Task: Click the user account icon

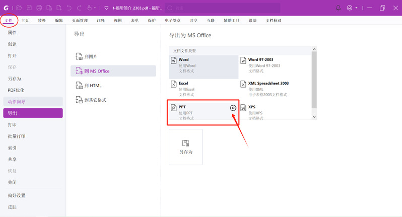Action: (x=350, y=8)
